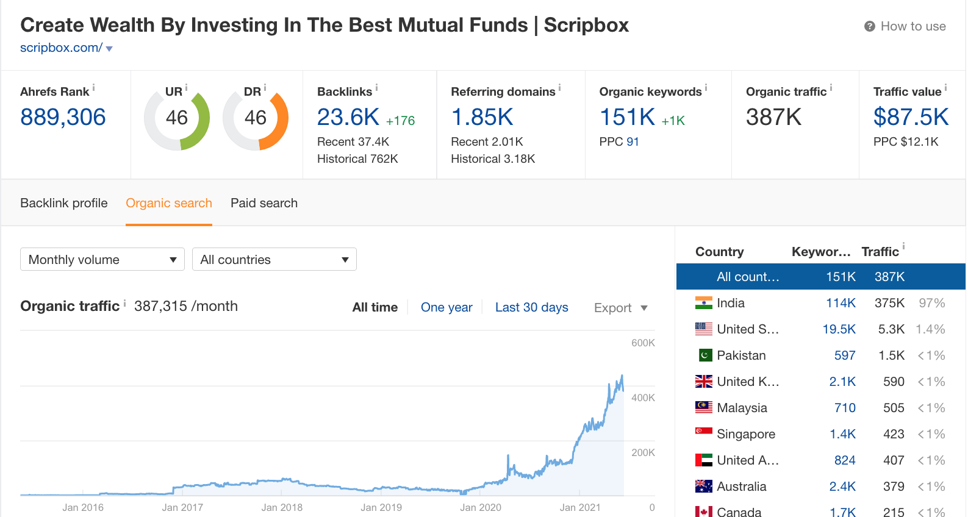The height and width of the screenshot is (517, 968).
Task: Click the Organic keywords info icon
Action: click(x=706, y=88)
